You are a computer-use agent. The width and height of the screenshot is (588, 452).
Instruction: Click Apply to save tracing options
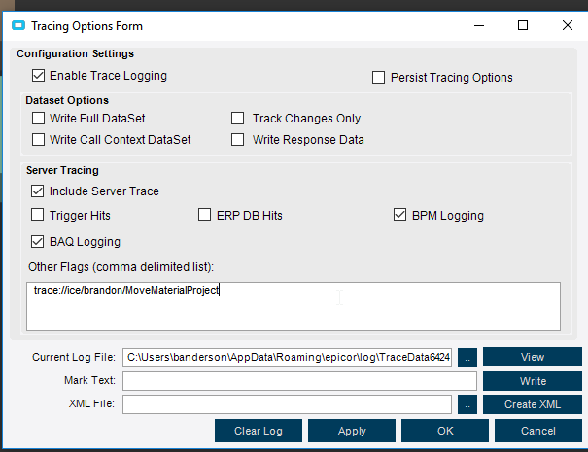click(x=352, y=431)
